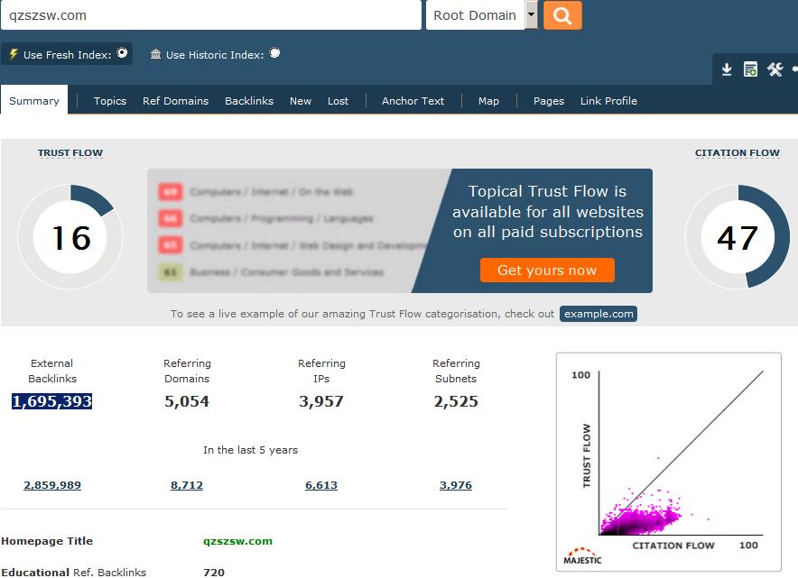Click the TRUST FLOW heading link

[70, 152]
